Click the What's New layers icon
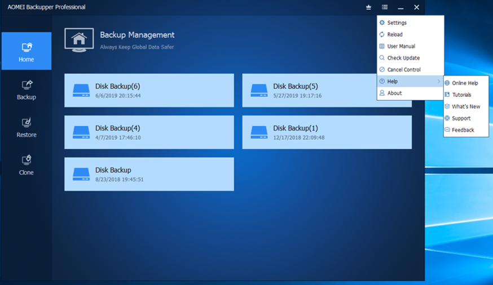Viewport: 493px width, 285px height. (447, 106)
